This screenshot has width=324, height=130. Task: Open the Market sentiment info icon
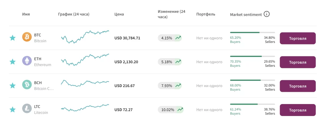point(267,14)
